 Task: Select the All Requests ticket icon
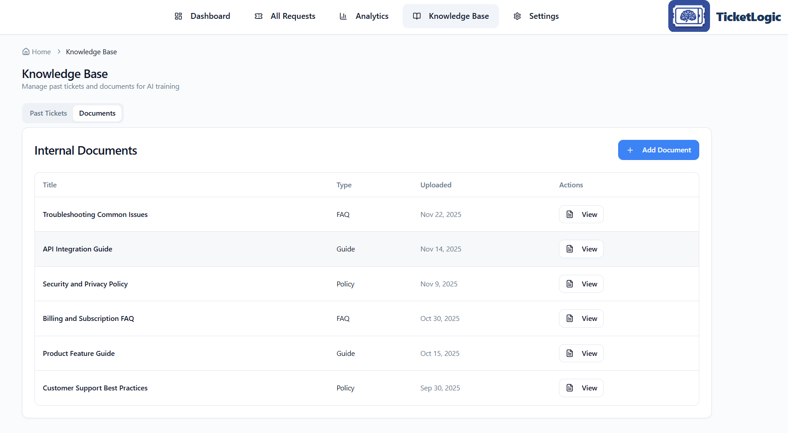[x=259, y=16]
